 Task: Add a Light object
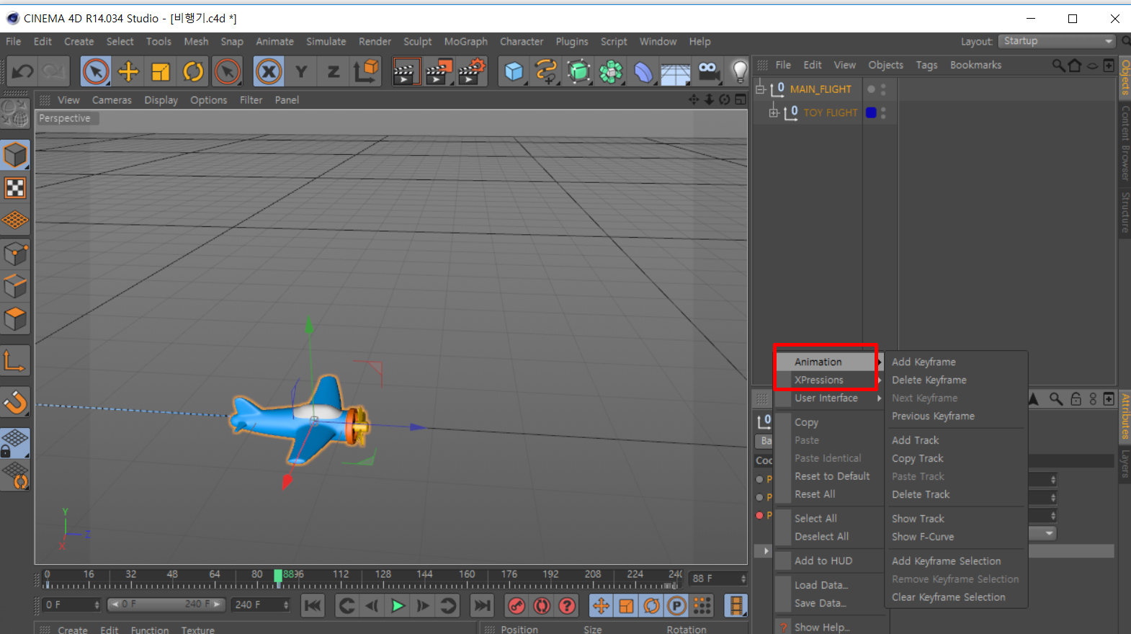tap(739, 71)
